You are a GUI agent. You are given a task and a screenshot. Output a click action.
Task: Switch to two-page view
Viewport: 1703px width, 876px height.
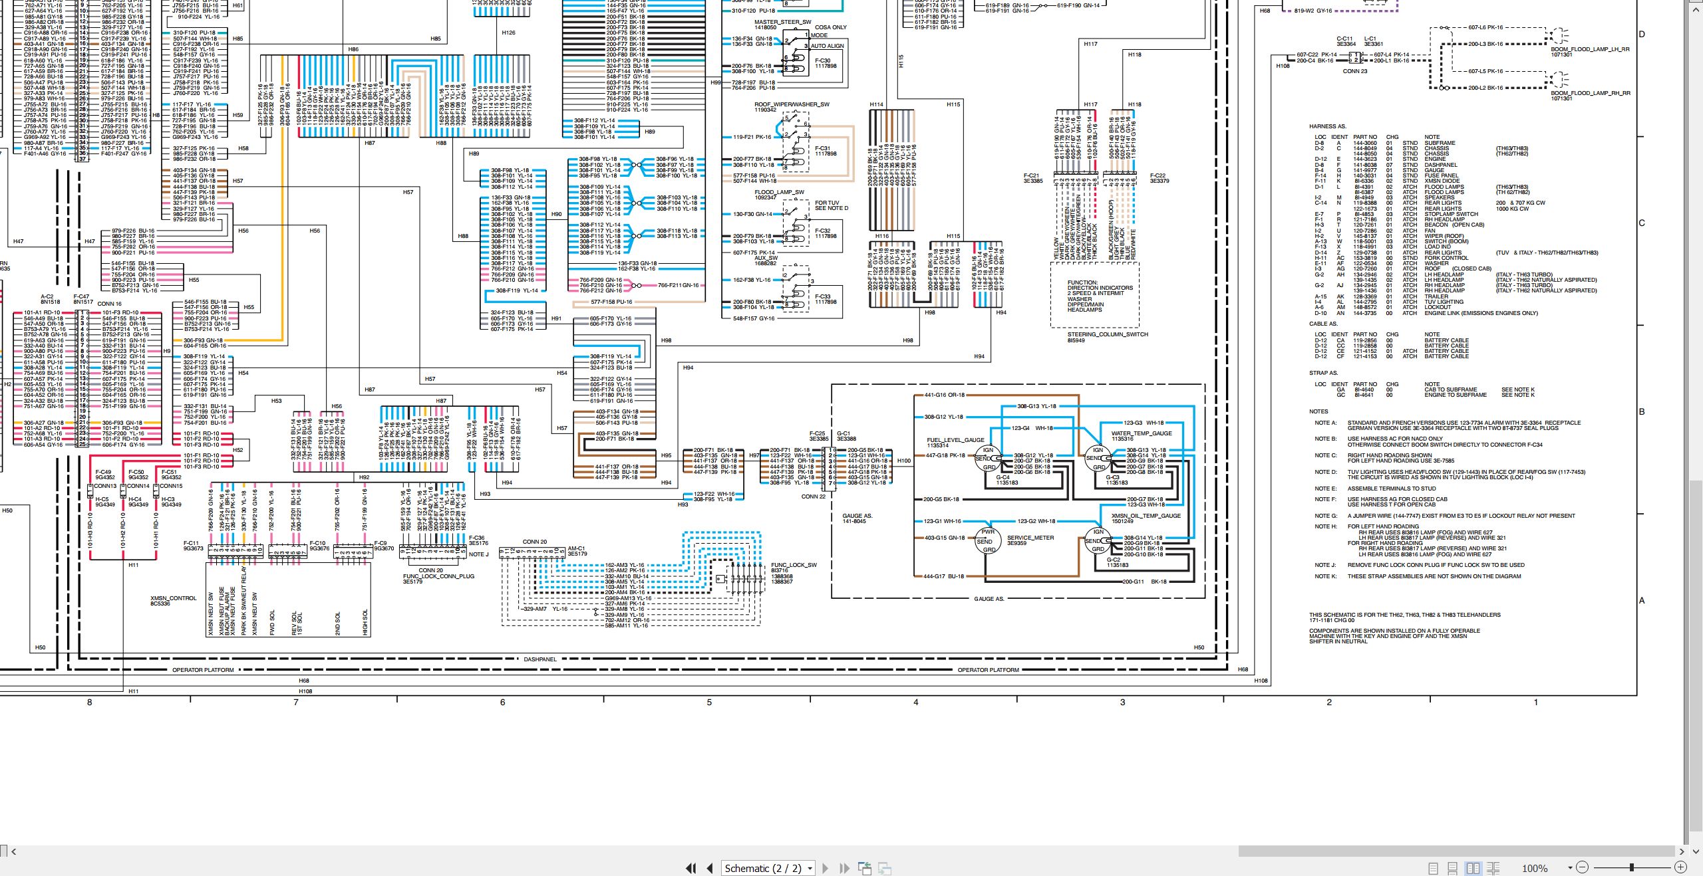[x=1473, y=868]
